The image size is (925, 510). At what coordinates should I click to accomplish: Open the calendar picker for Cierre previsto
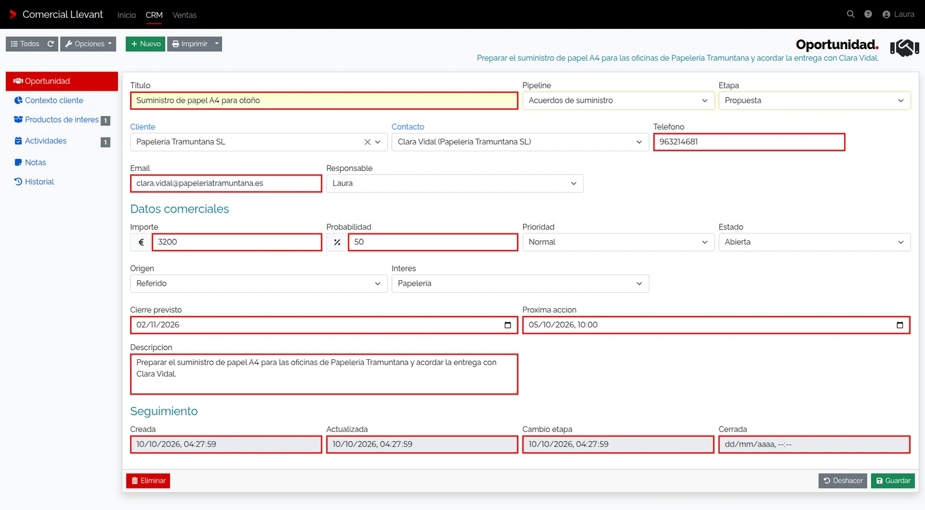tap(508, 325)
